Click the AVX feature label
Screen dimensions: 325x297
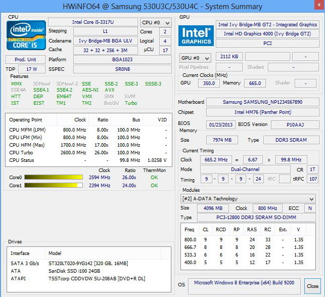click(x=110, y=90)
